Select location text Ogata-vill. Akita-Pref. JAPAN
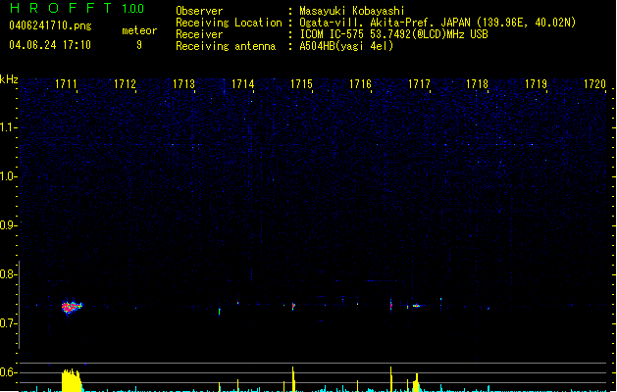The height and width of the screenshot is (392, 617). (385, 23)
